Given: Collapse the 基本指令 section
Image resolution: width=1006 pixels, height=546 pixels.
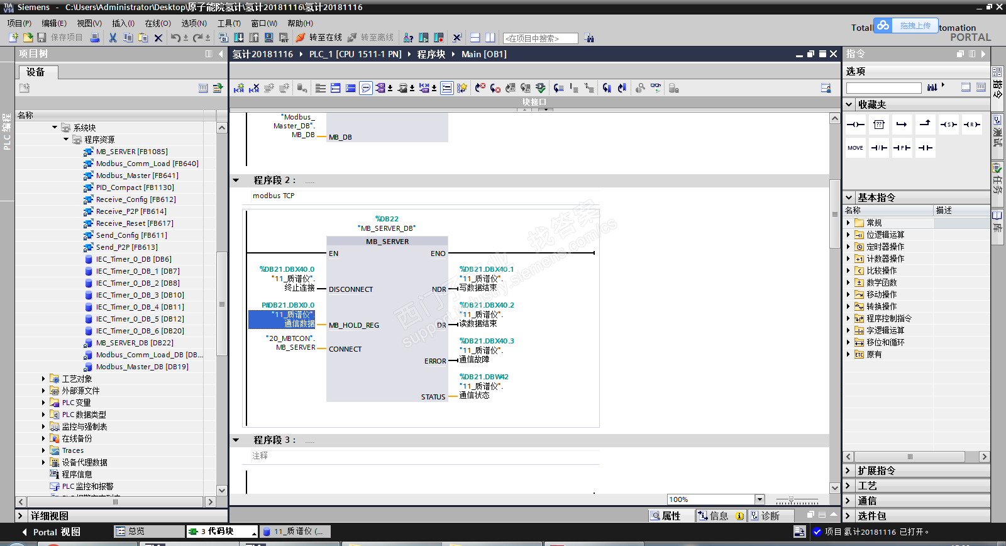Looking at the screenshot, I should (849, 198).
